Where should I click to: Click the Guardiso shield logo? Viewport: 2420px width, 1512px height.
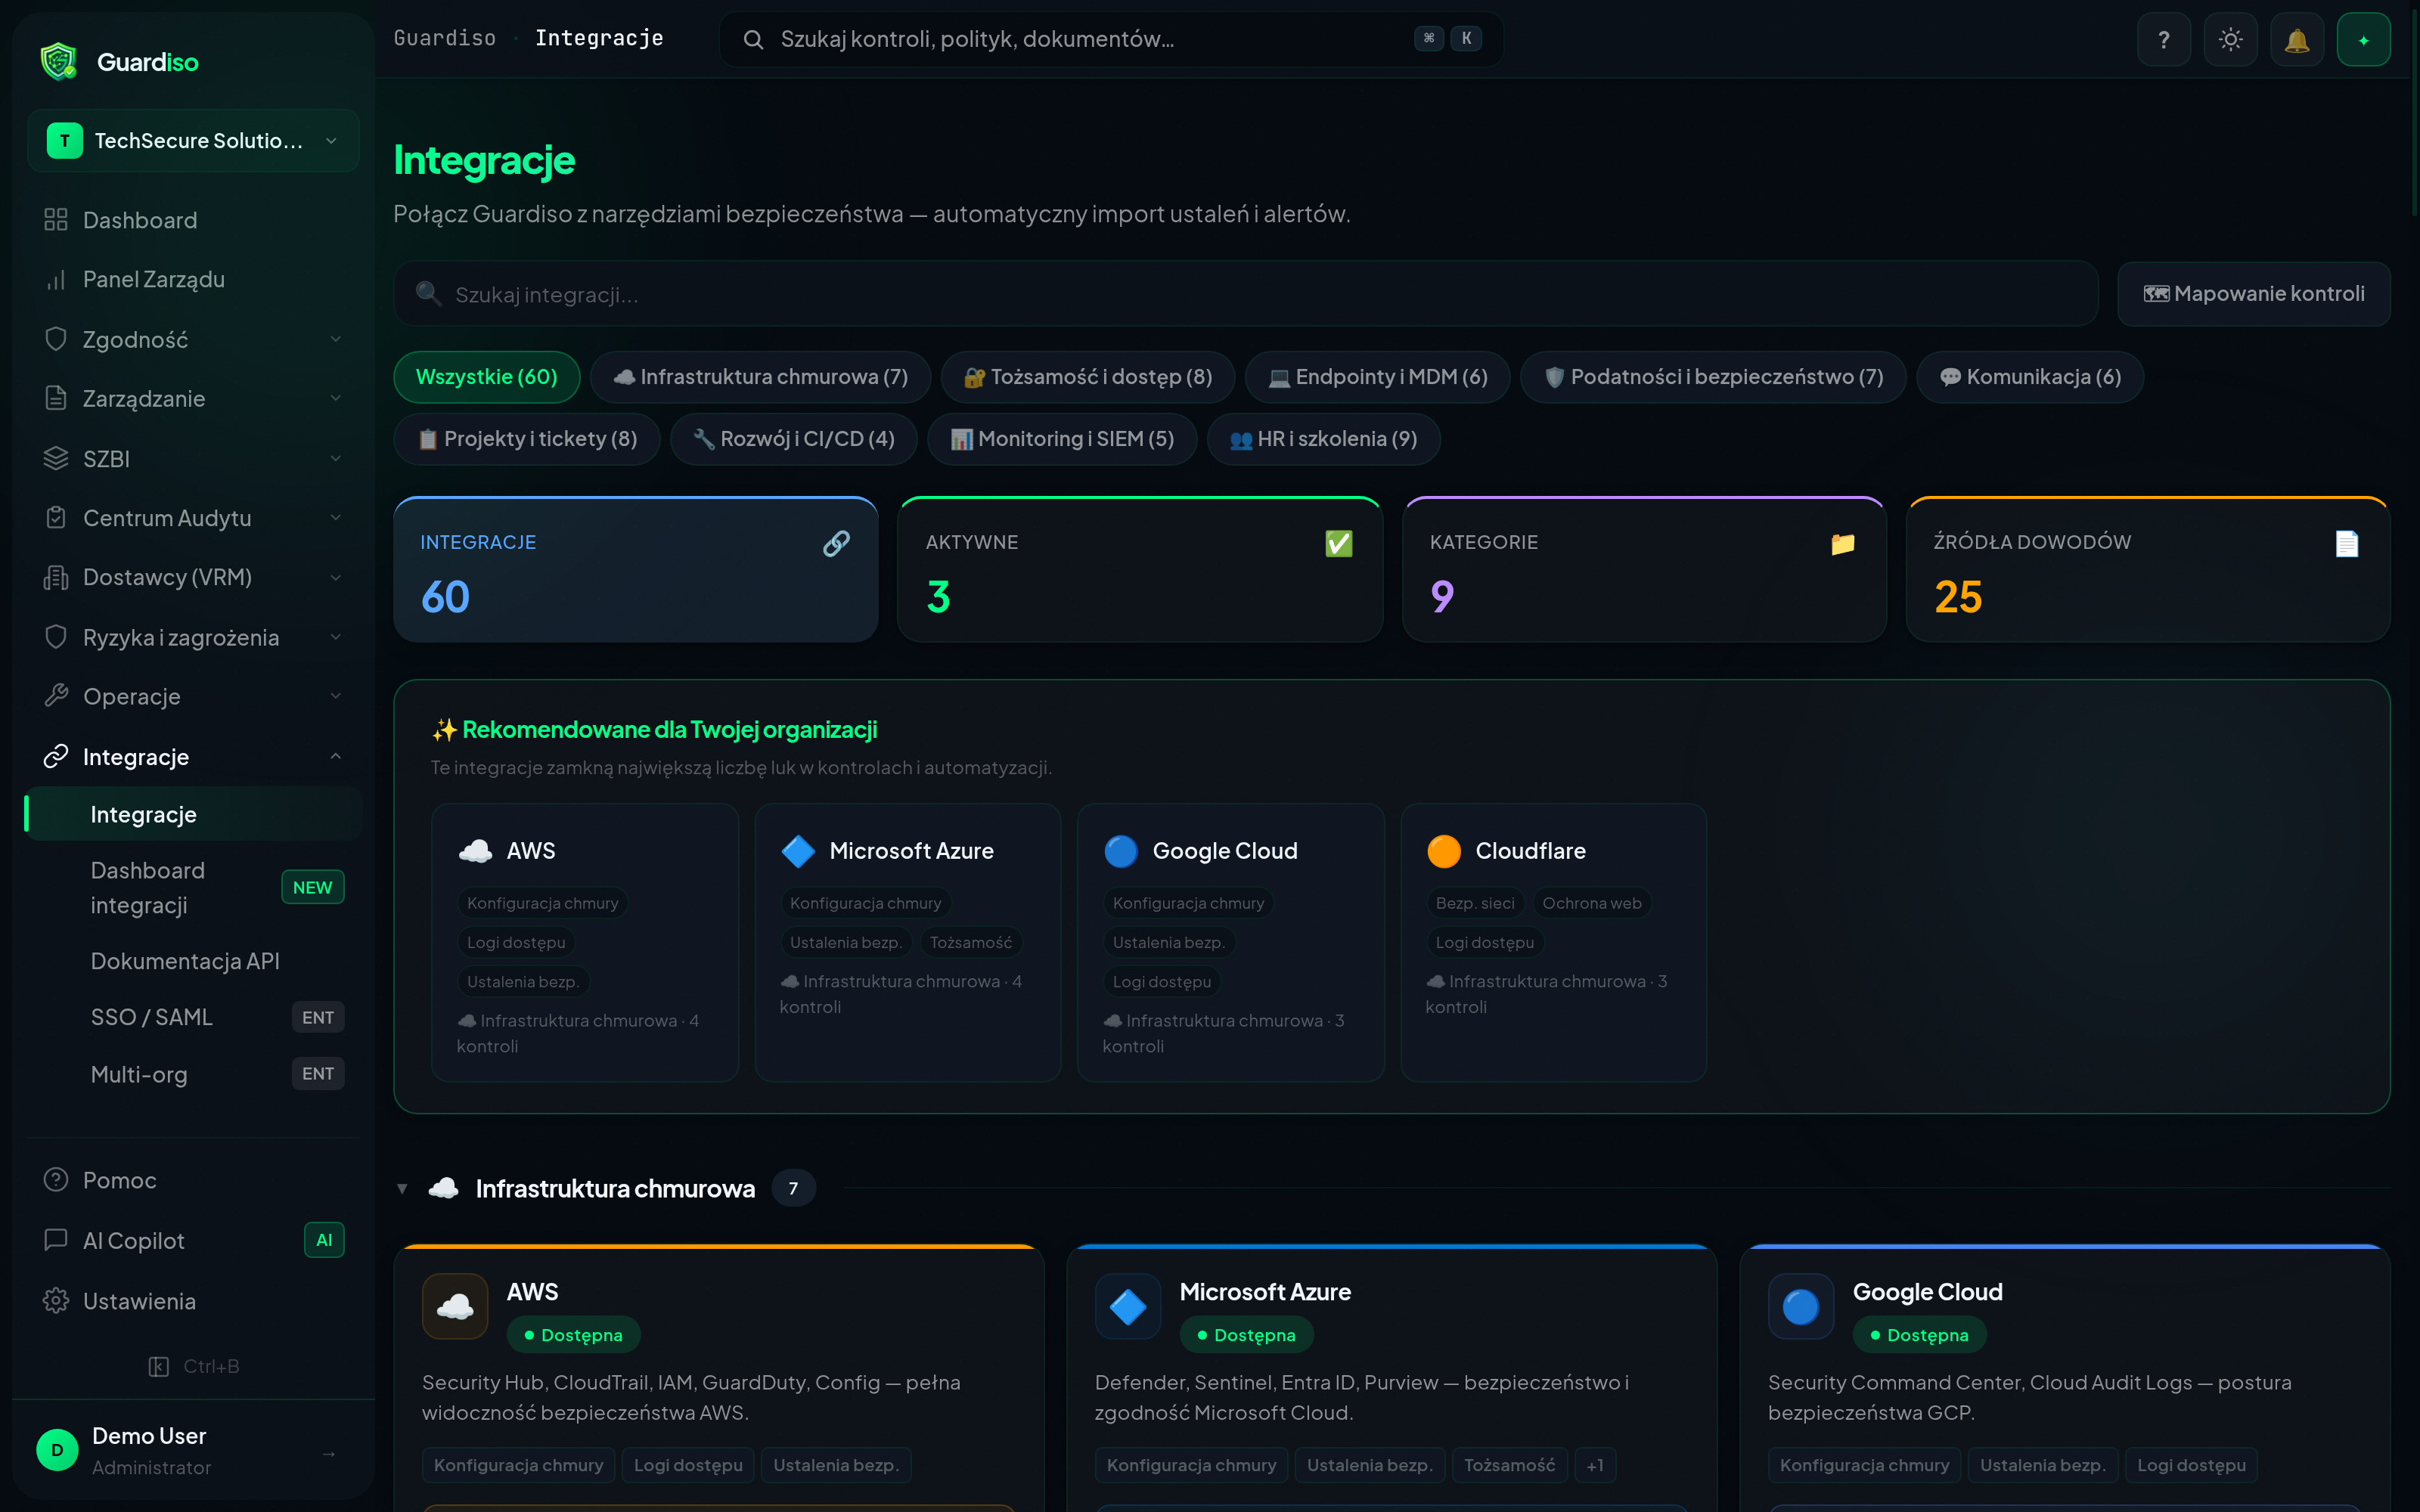point(58,62)
